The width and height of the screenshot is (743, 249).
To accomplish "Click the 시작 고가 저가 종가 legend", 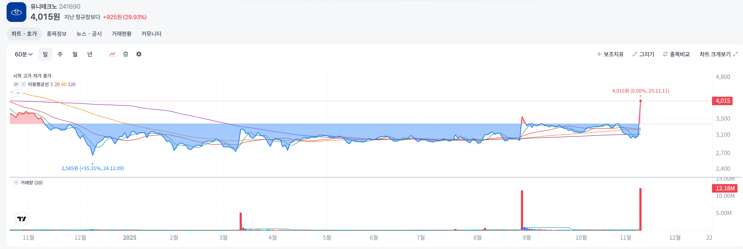I will (32, 76).
